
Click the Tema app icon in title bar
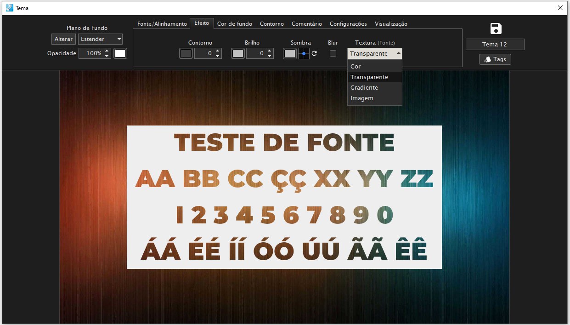pyautogui.click(x=9, y=8)
